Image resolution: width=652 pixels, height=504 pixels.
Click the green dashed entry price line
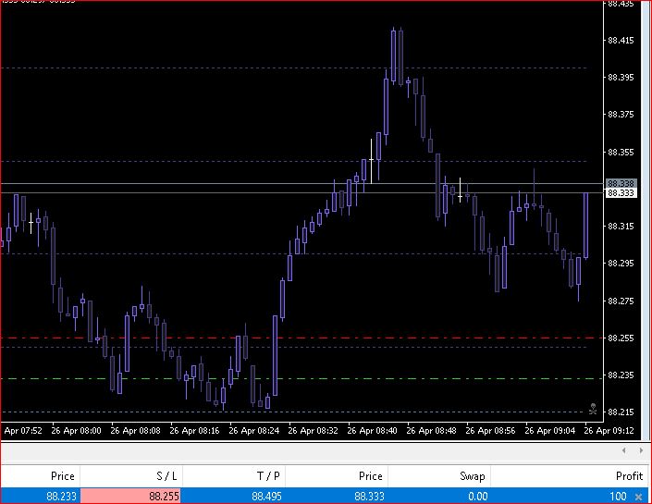click(301, 378)
